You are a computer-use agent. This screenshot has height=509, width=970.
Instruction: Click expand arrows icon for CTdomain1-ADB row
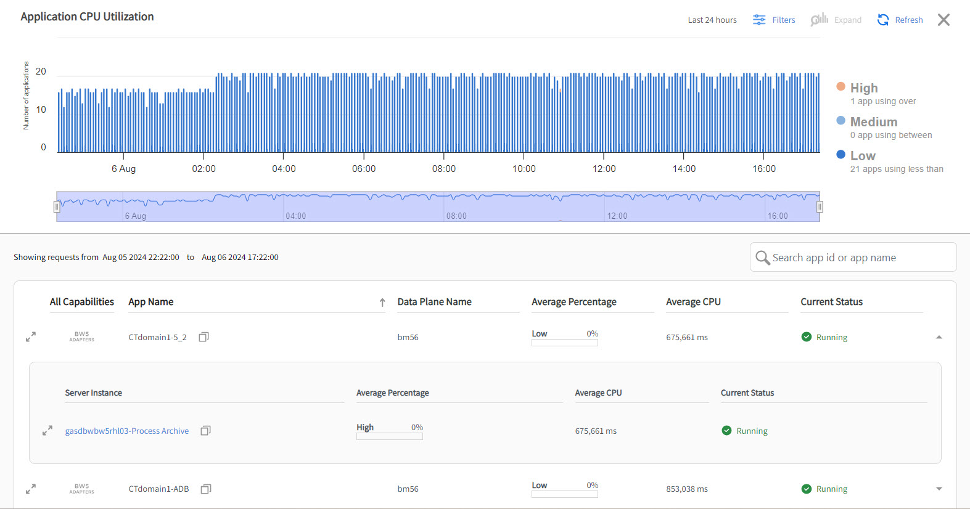coord(31,489)
